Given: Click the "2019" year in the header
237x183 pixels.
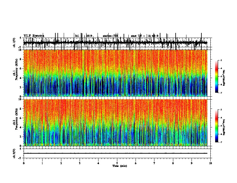Looking at the screenshot, I should pyautogui.click(x=89, y=36).
